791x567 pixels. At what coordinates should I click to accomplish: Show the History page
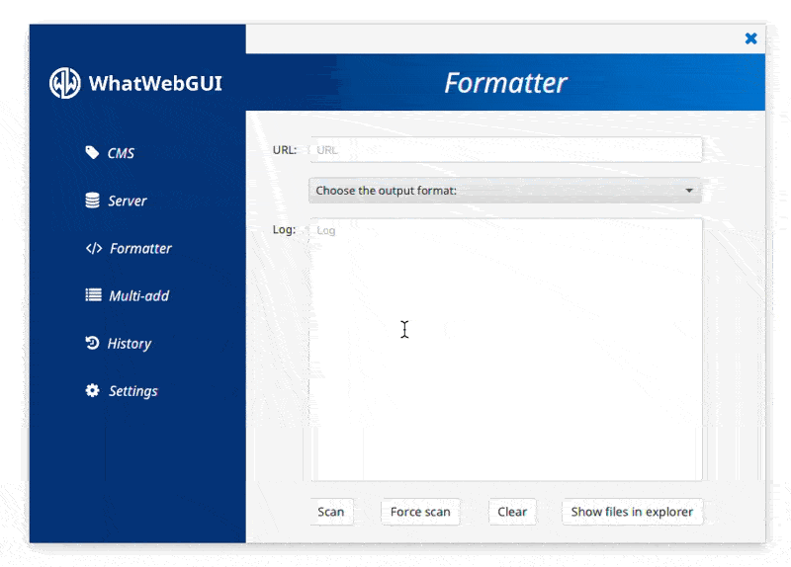(130, 343)
